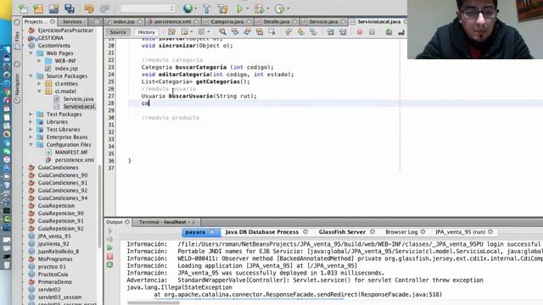The width and height of the screenshot is (543, 305).
Task: Build project with the hammer icon
Action: [x=207, y=8]
